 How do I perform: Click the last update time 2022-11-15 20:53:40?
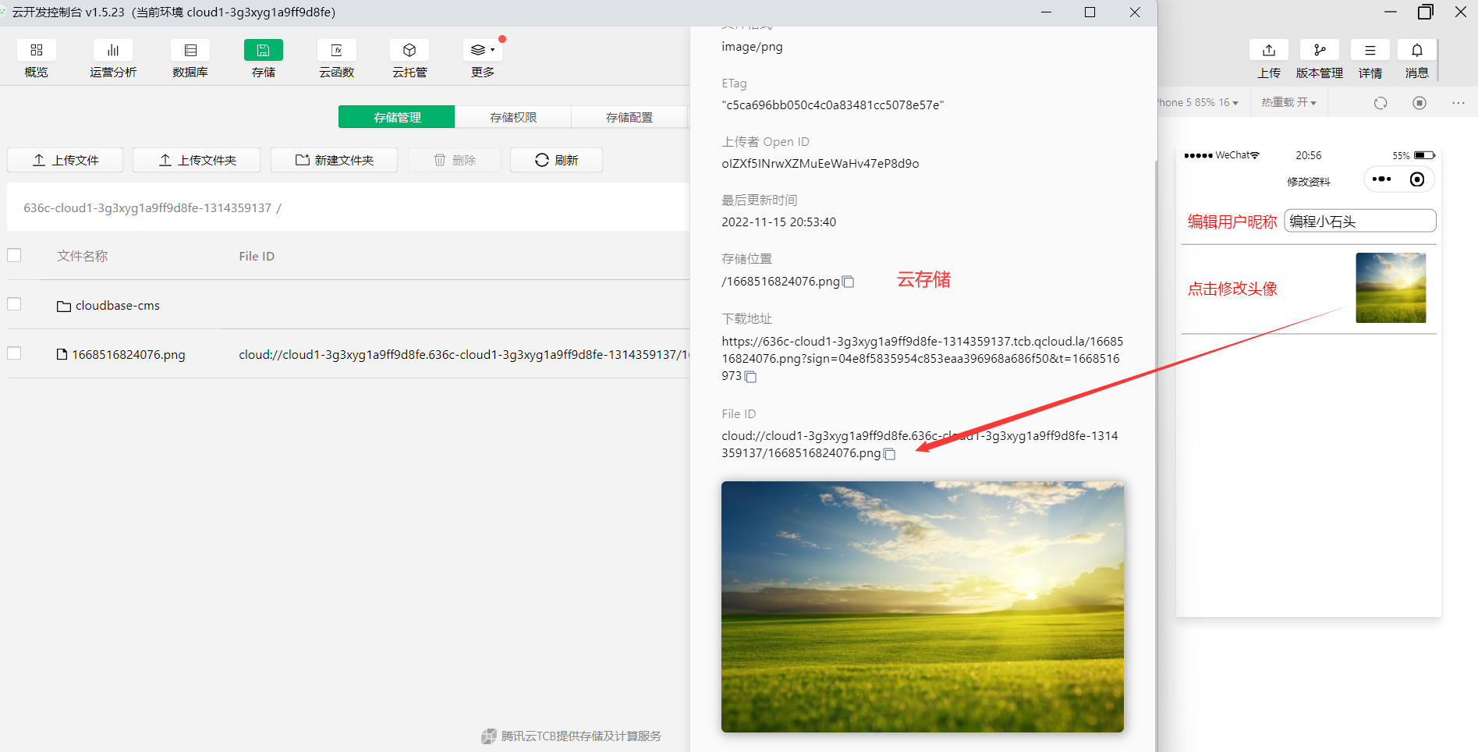[778, 222]
